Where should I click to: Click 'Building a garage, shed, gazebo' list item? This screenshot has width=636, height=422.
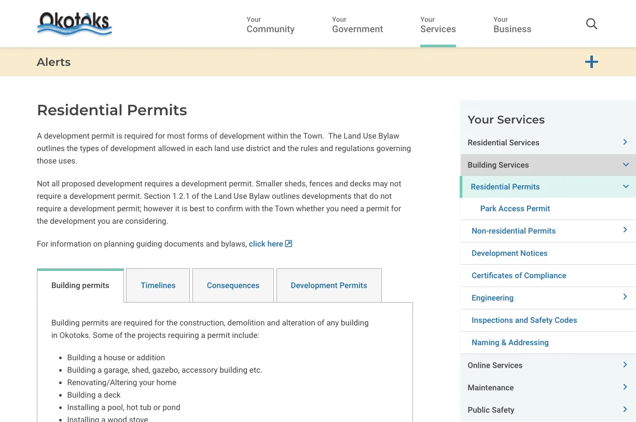point(164,370)
